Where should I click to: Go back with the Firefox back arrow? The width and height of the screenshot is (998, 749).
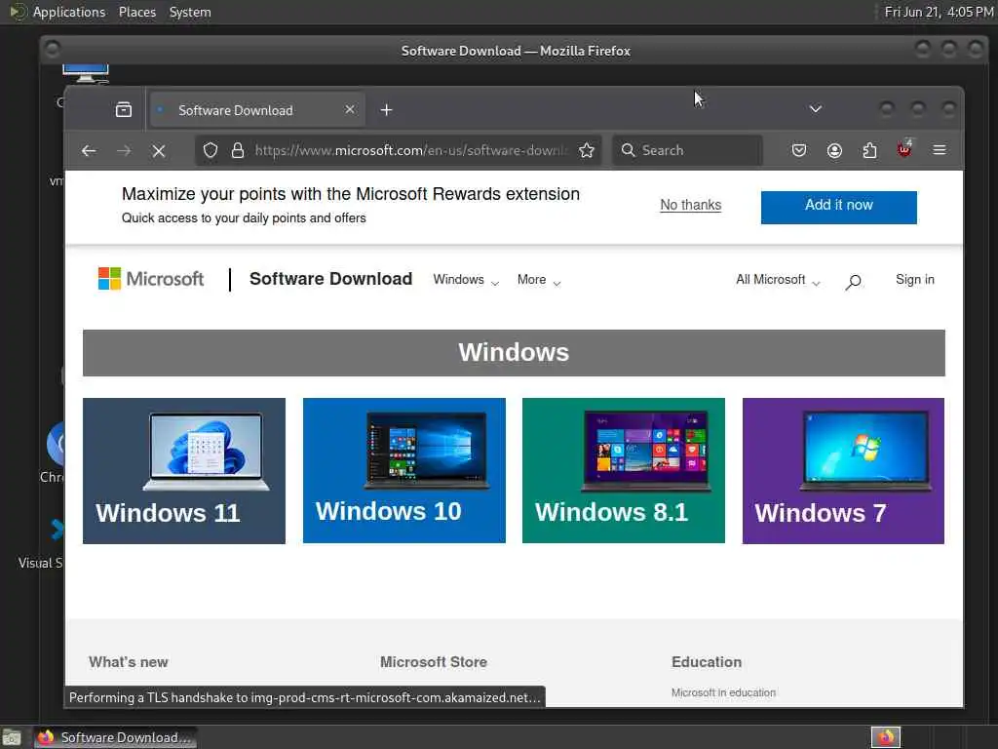coord(89,151)
